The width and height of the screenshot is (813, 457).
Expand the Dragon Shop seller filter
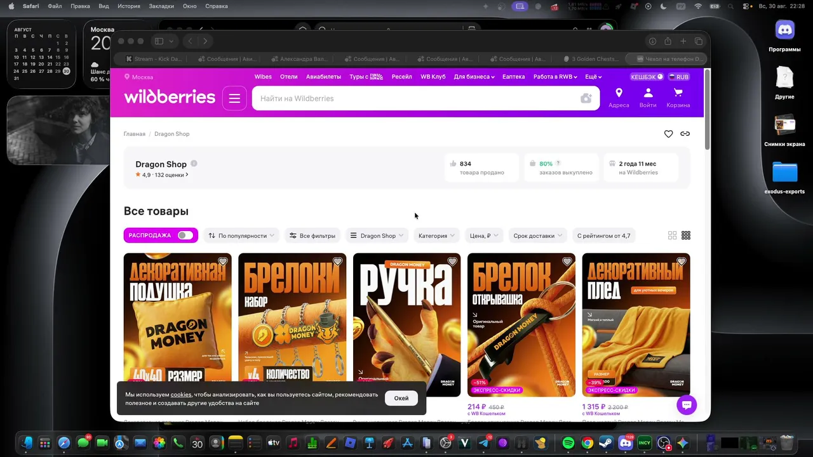[x=377, y=235]
